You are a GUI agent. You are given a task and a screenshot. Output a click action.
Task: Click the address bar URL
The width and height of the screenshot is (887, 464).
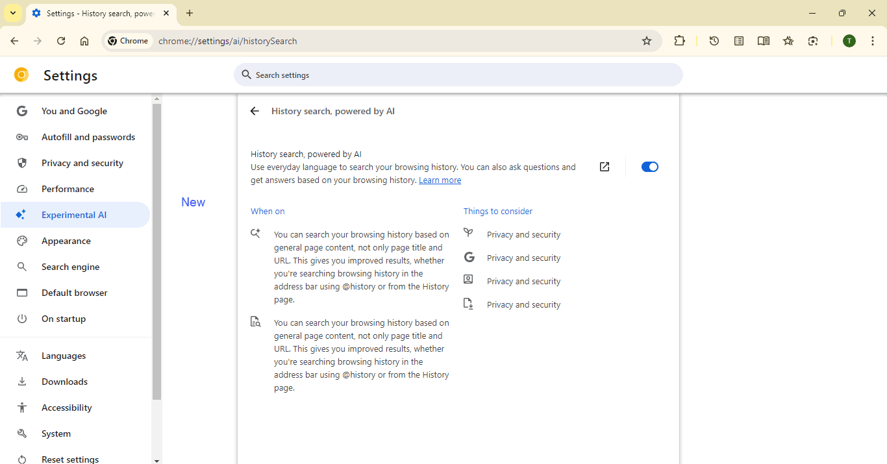pyautogui.click(x=228, y=41)
